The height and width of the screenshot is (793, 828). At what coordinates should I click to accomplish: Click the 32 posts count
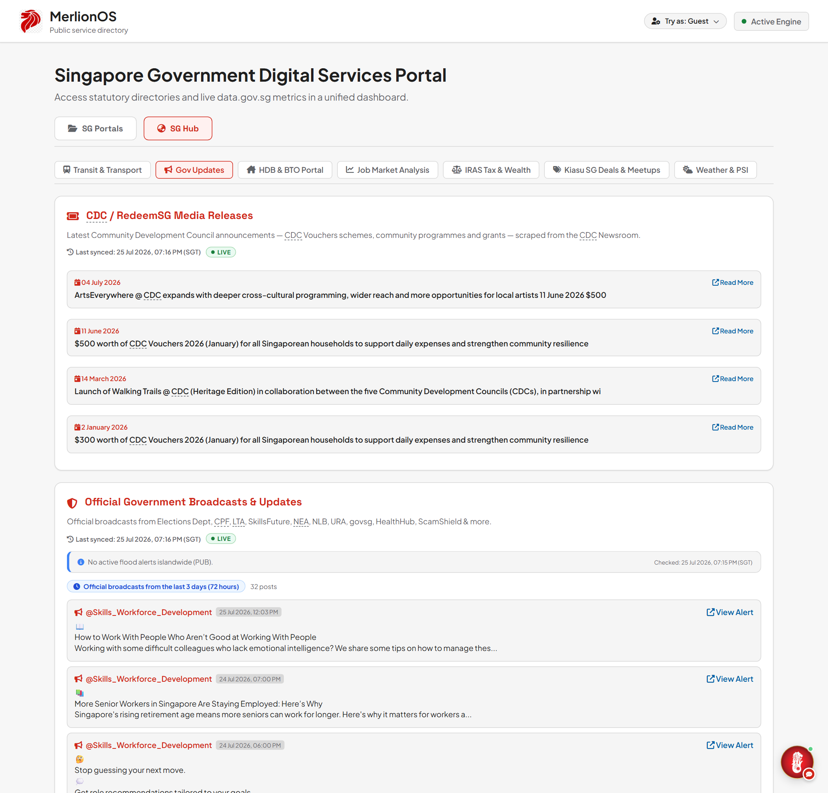[x=264, y=587]
